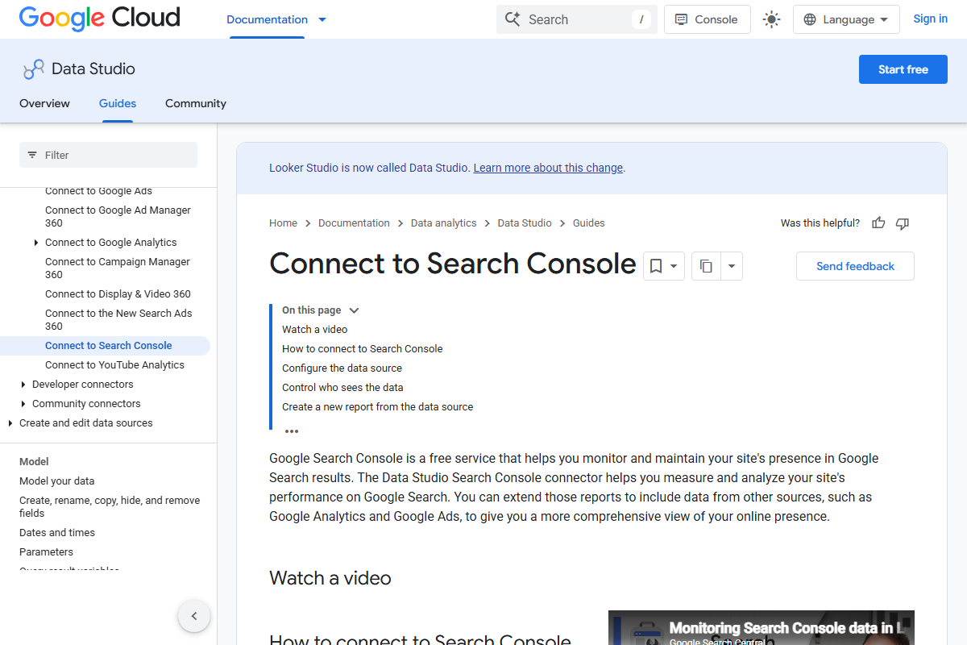
Task: Open Parameters page
Action: point(46,552)
